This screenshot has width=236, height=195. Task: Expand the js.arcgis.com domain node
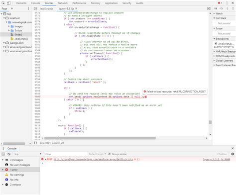click(x=4, y=43)
